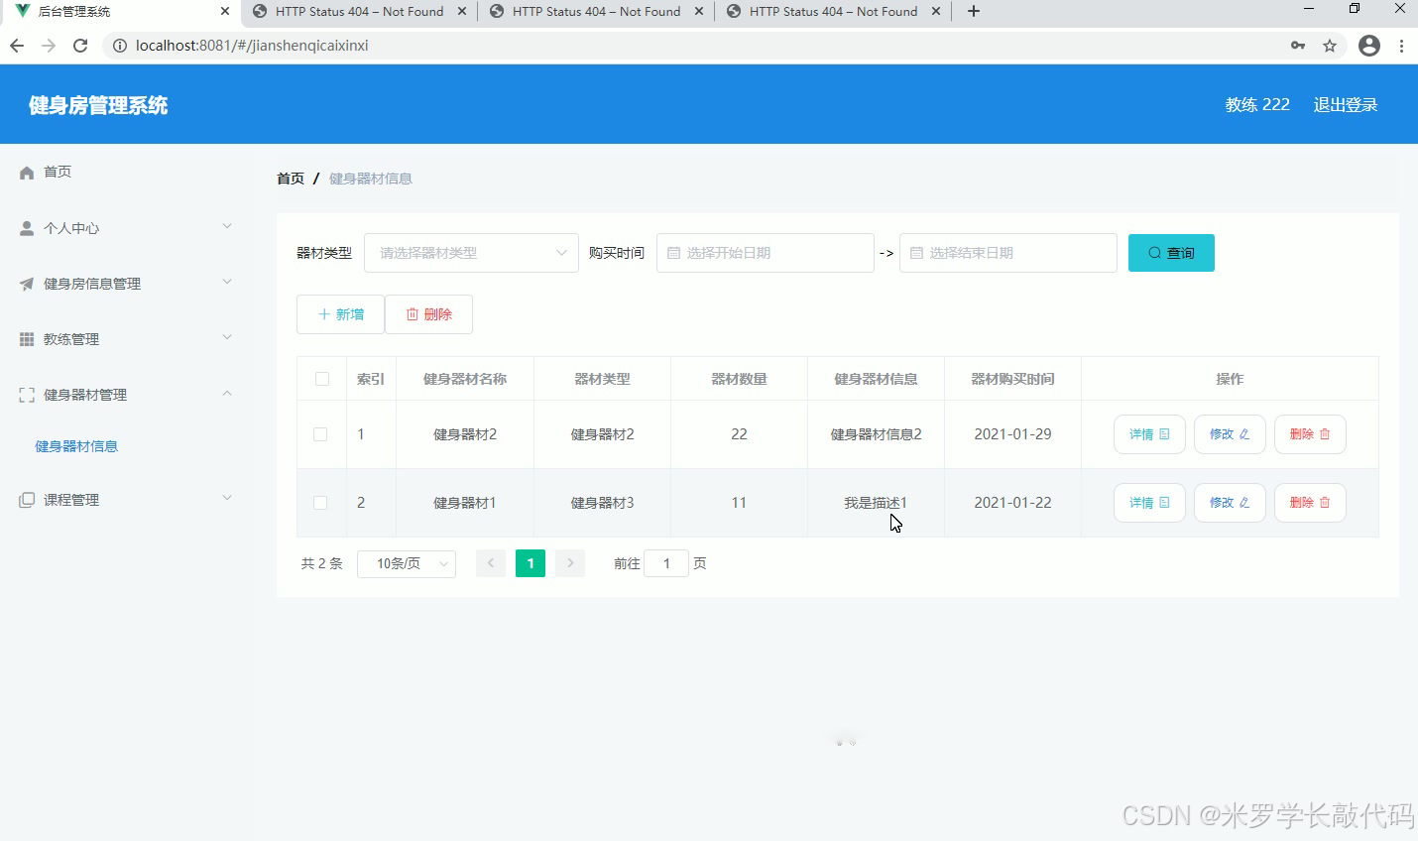Image resolution: width=1418 pixels, height=841 pixels.
Task: Click the 我是描述1 table cell
Action: coord(876,503)
